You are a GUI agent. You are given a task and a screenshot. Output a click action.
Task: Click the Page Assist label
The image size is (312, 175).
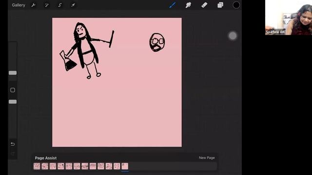click(x=46, y=158)
